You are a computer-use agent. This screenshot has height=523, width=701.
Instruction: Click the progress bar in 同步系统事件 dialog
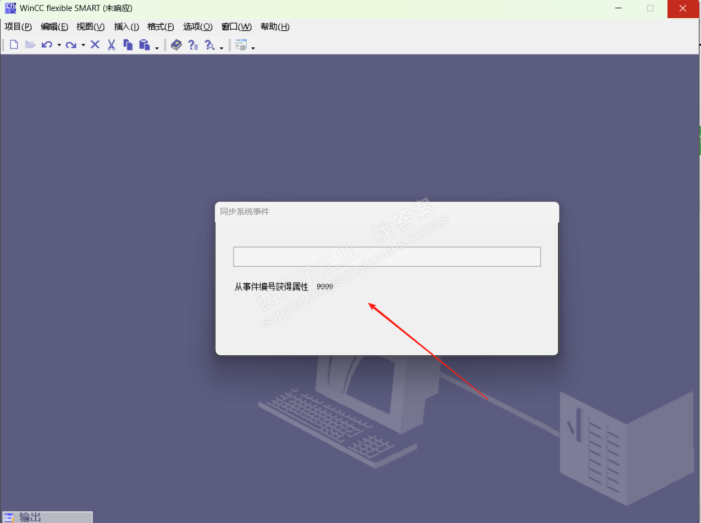(387, 257)
